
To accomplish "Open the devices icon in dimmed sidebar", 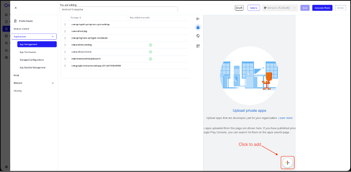I will coord(6,22).
